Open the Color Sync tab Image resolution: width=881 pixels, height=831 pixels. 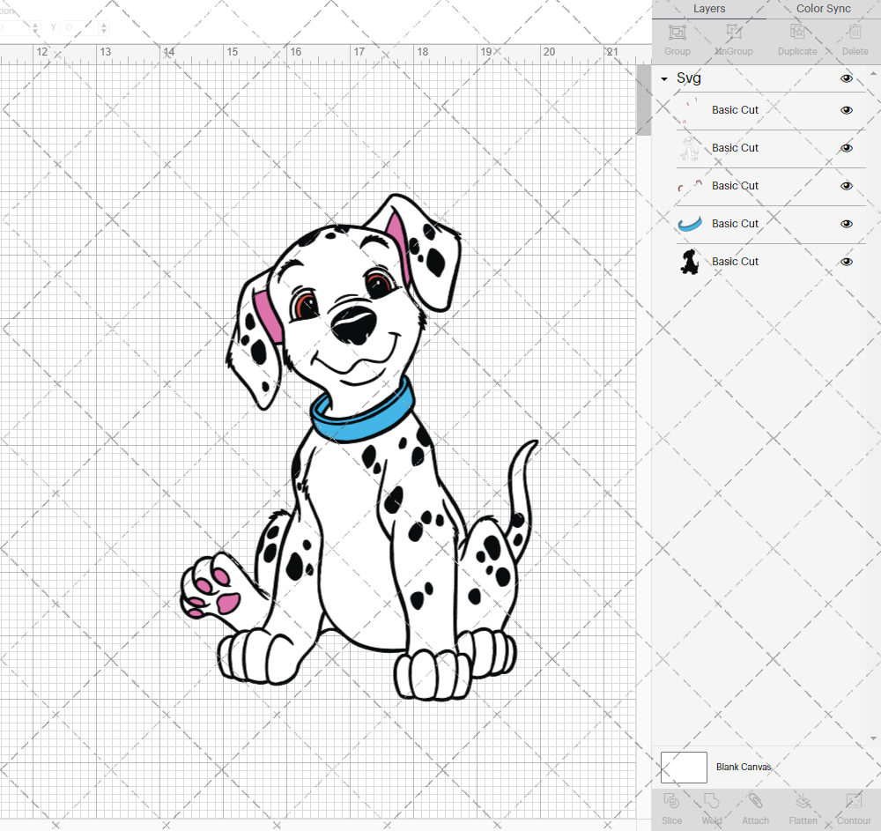click(823, 9)
